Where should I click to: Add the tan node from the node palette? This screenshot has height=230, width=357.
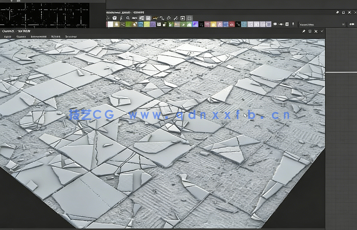click(x=116, y=24)
